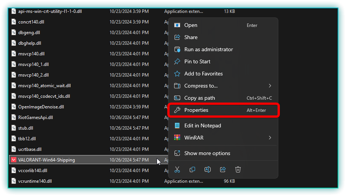Select the msvcp140_2.dll file
Viewport: 346px width, 196px height.
(33, 75)
